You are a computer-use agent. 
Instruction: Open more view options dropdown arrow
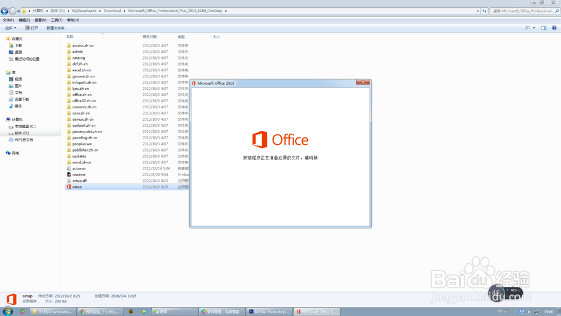tap(534, 28)
